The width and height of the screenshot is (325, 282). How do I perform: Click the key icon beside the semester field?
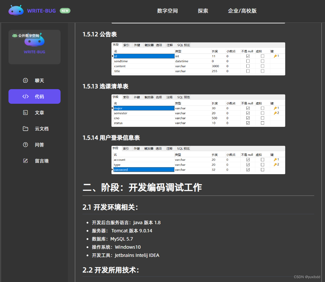pos(275,113)
